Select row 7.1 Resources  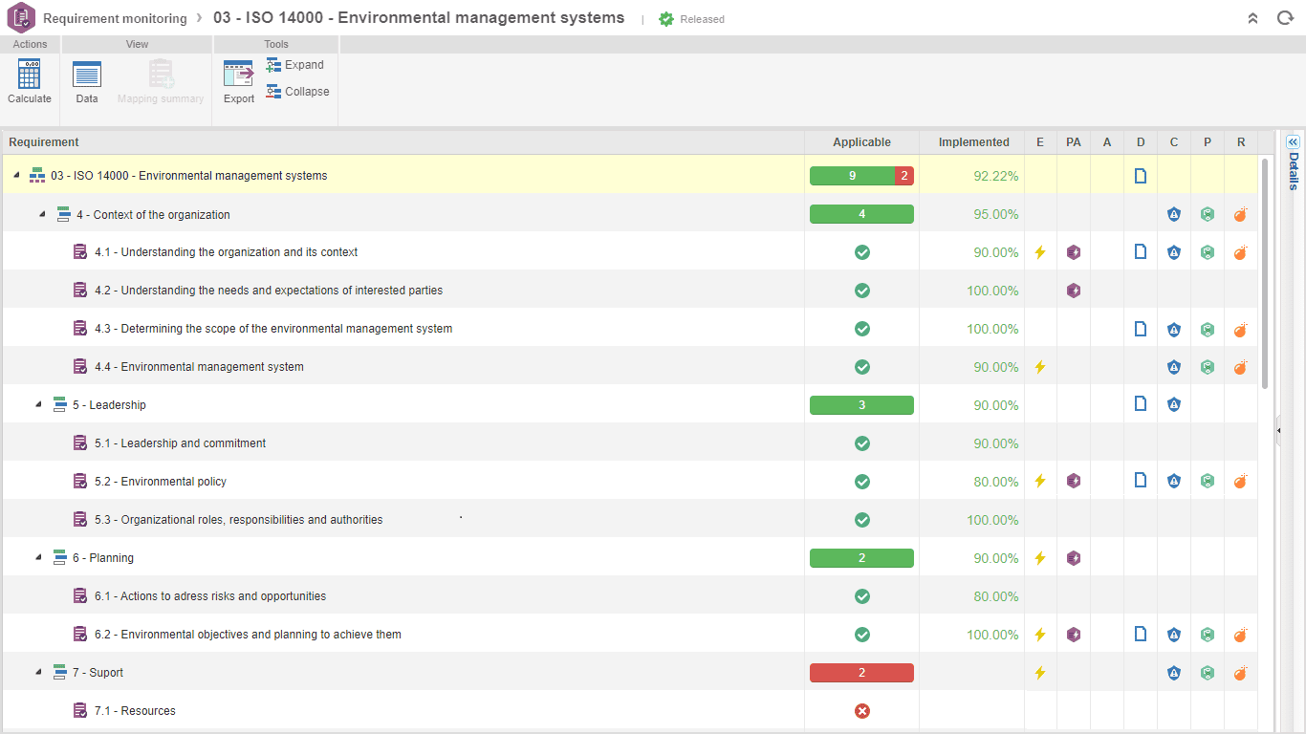[630, 711]
